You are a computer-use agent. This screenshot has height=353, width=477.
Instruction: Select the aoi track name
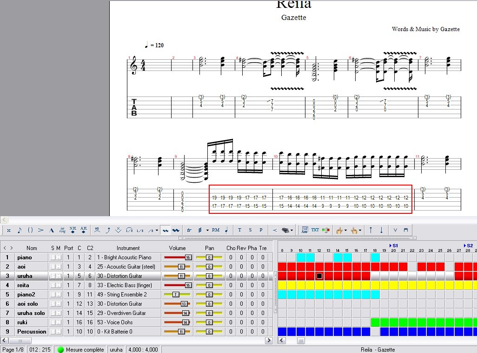pos(21,267)
